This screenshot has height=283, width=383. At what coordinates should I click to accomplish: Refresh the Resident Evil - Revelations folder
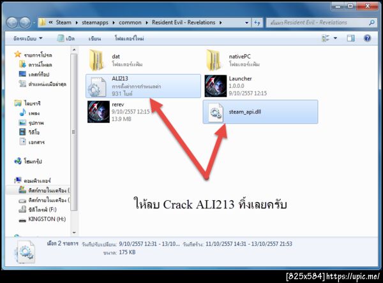point(257,23)
